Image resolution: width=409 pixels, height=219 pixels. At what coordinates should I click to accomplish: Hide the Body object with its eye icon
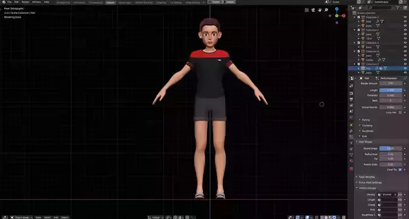(405, 21)
